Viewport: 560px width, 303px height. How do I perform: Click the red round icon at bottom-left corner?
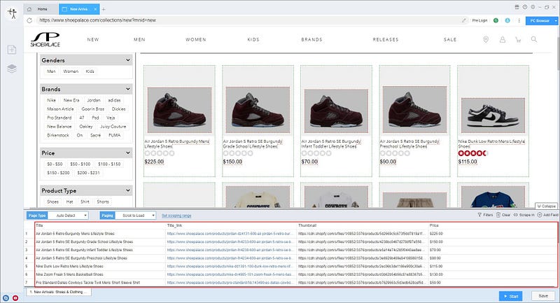click(15, 297)
